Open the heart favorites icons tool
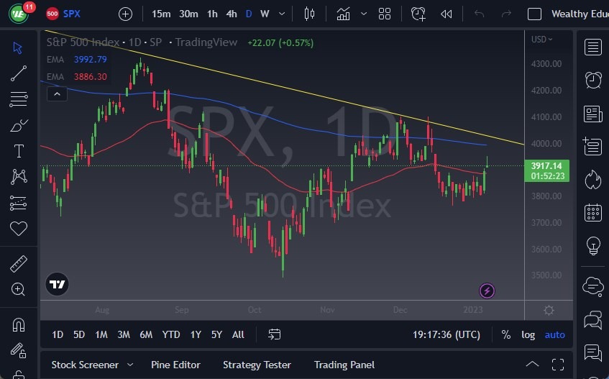 (18, 228)
